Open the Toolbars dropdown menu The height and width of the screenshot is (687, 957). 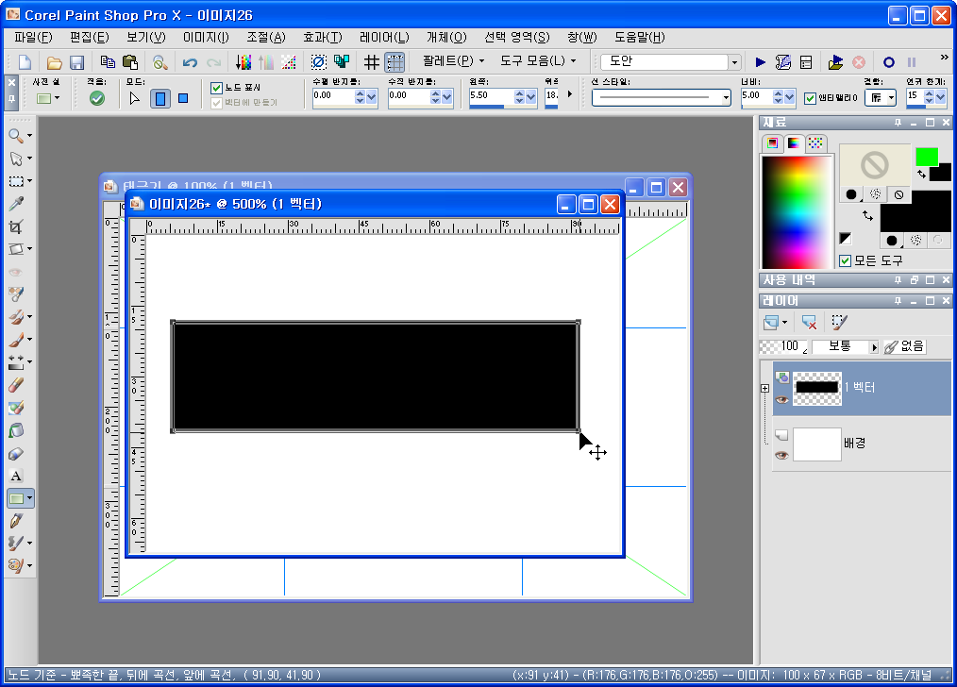point(538,61)
